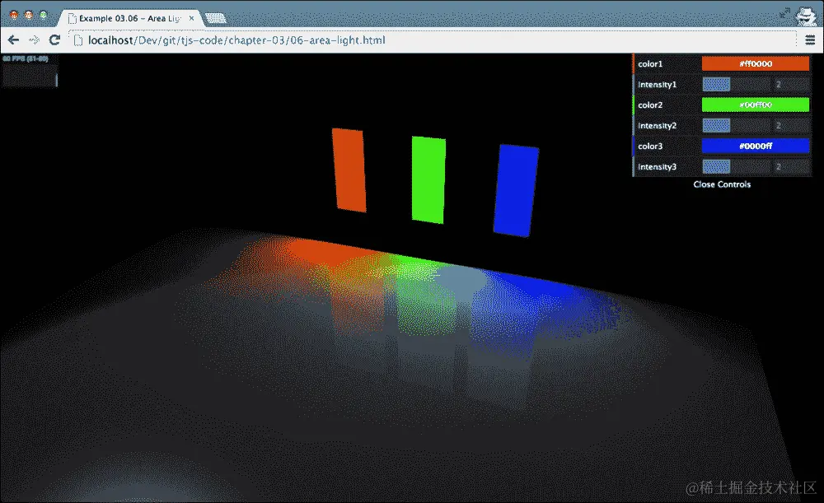Click the browser forward arrow
The width and height of the screenshot is (824, 503).
(x=34, y=40)
